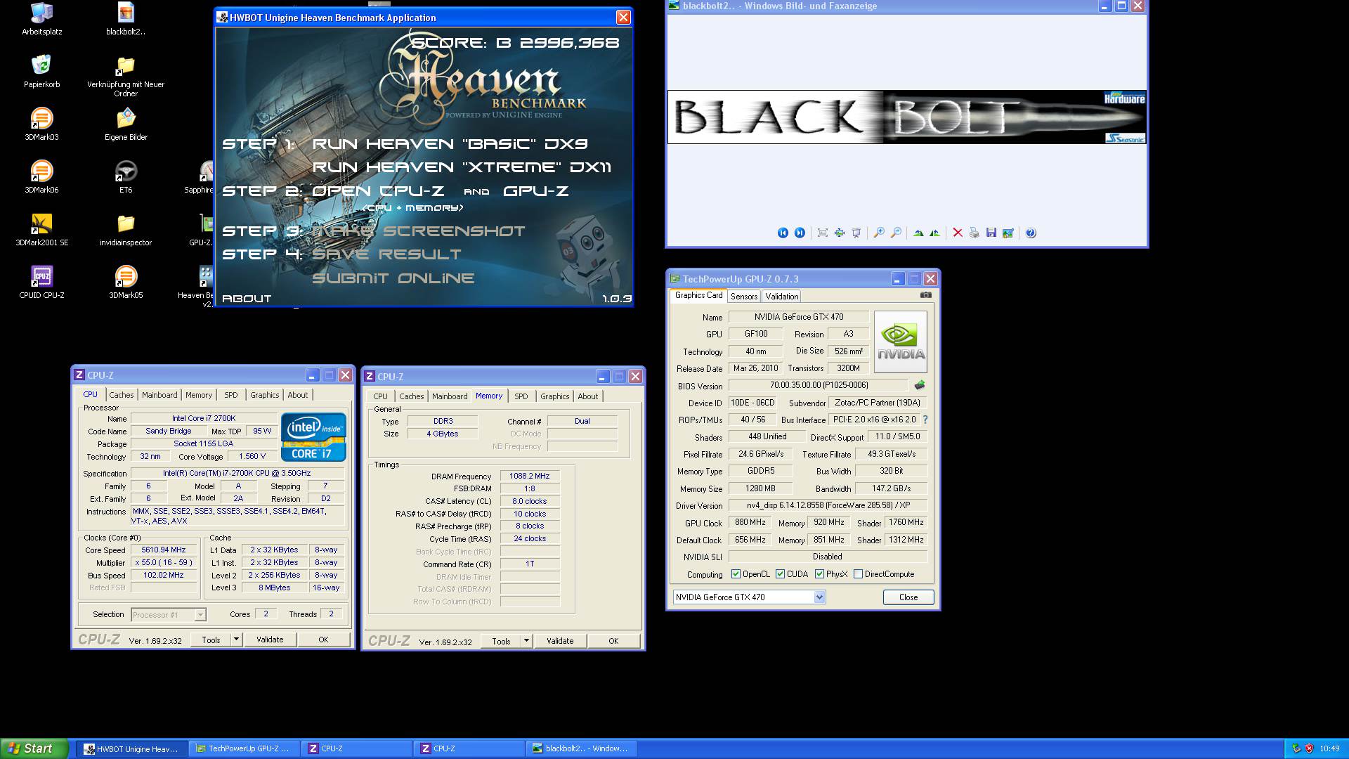This screenshot has width=1349, height=759.
Task: Save the image via floppy icon
Action: [991, 233]
